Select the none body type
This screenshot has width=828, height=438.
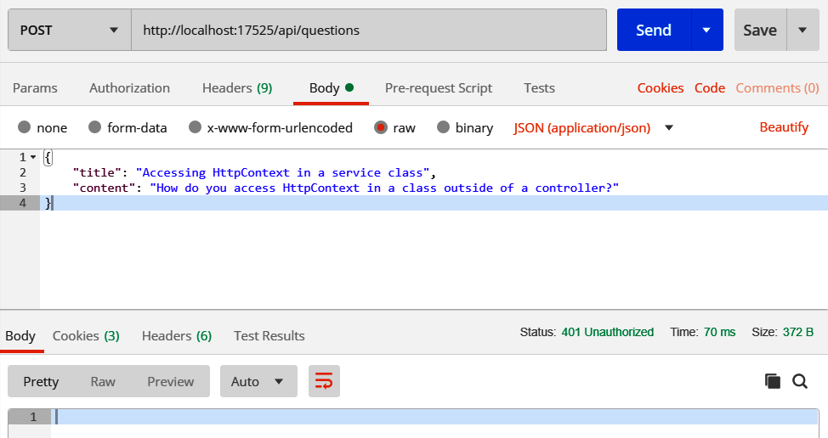coord(24,127)
